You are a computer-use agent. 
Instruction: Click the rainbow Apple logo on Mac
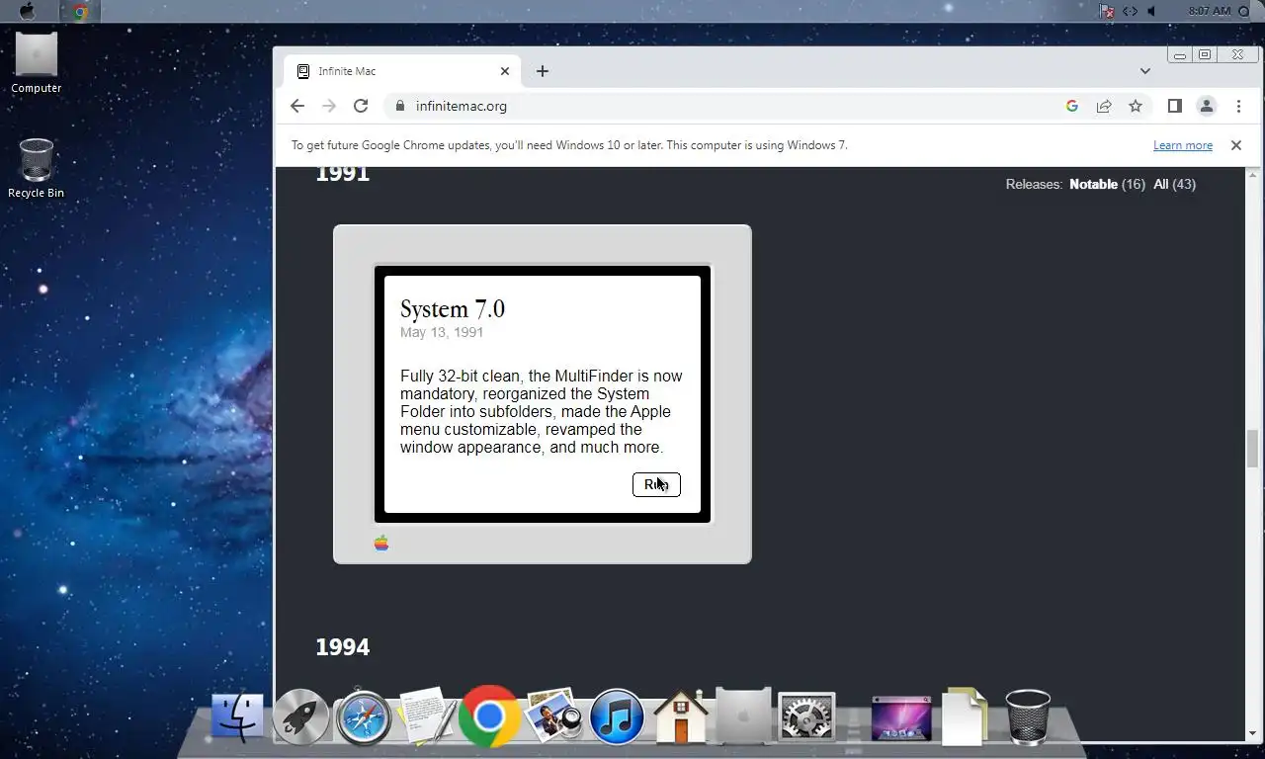[381, 543]
